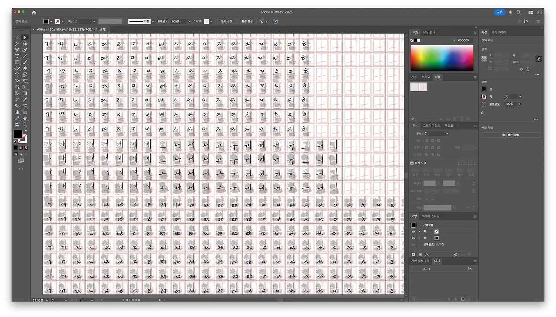Screen dimensions: 556x317
Task: Select the Eraser tool
Action: coord(25,69)
